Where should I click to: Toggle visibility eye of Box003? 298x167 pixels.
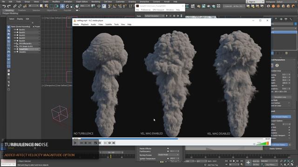click(15, 35)
